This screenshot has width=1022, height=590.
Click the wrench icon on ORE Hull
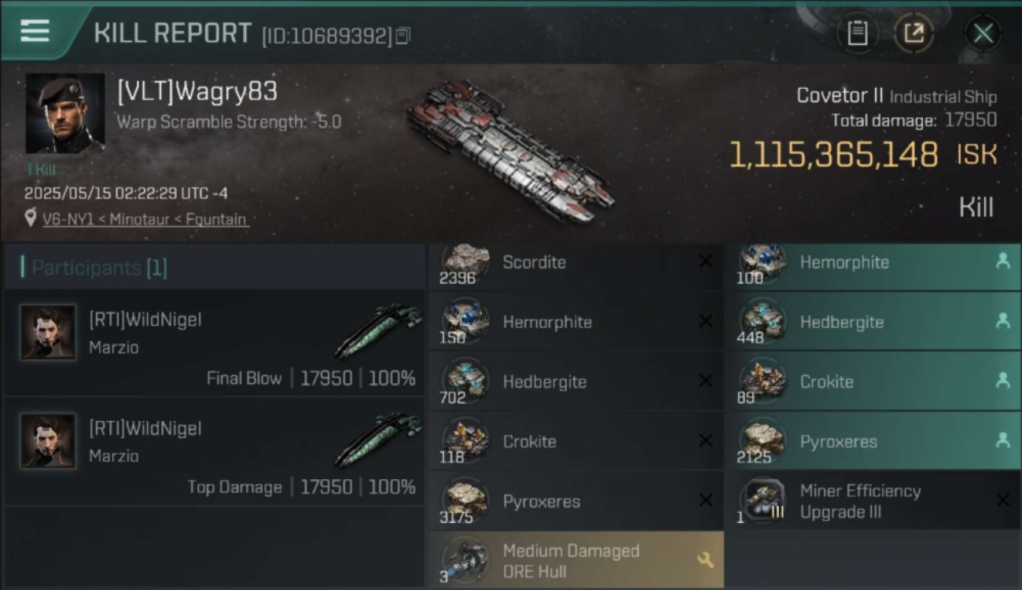(705, 560)
